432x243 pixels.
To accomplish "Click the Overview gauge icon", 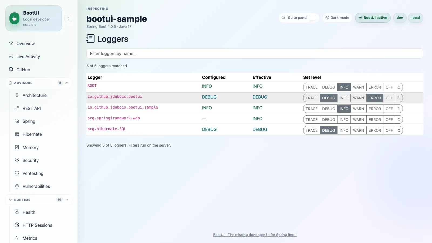I will point(11,43).
